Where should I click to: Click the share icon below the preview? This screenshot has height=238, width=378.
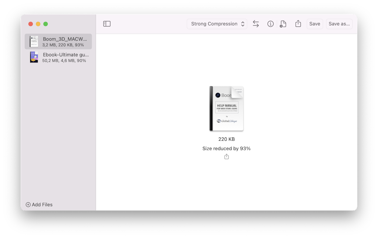(226, 156)
